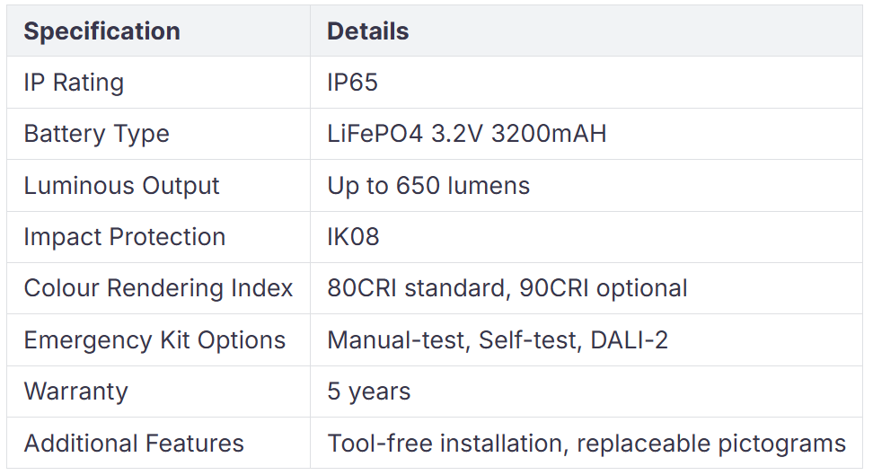Select the Battery Type label
The image size is (873, 475).
(96, 134)
